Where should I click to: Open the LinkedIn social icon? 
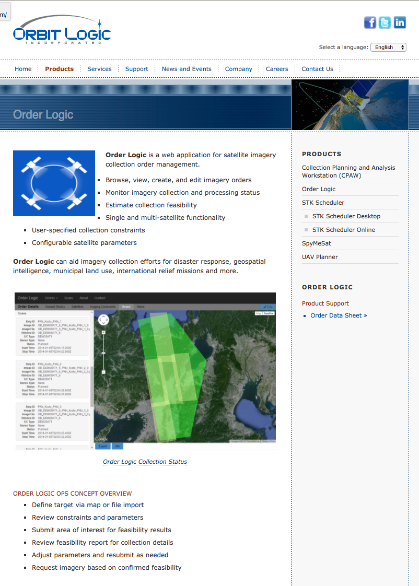tap(400, 23)
